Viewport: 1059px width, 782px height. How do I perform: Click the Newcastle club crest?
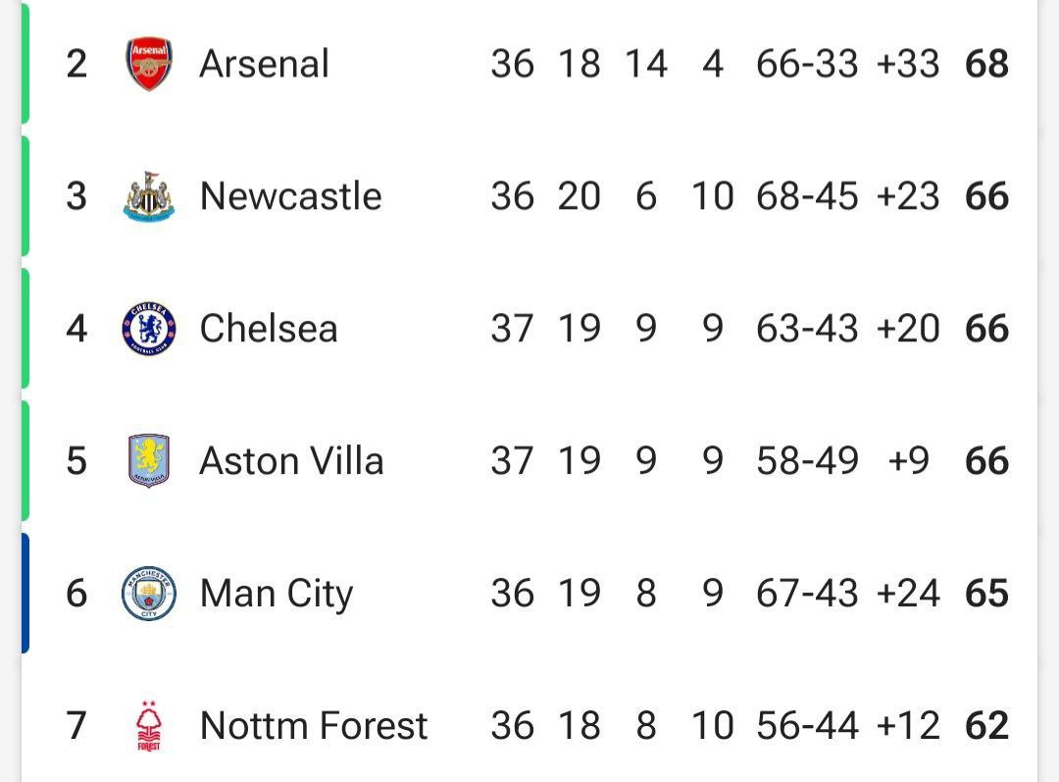(x=149, y=196)
